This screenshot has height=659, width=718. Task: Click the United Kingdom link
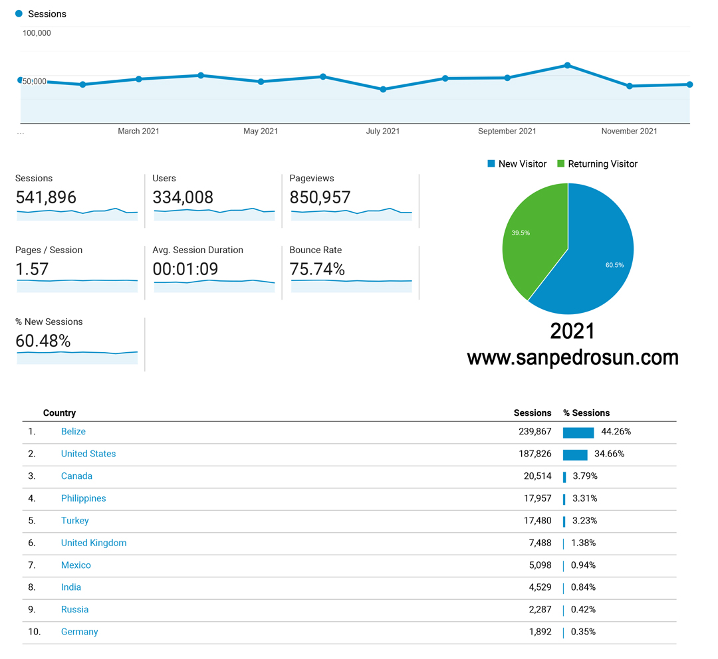tap(94, 543)
